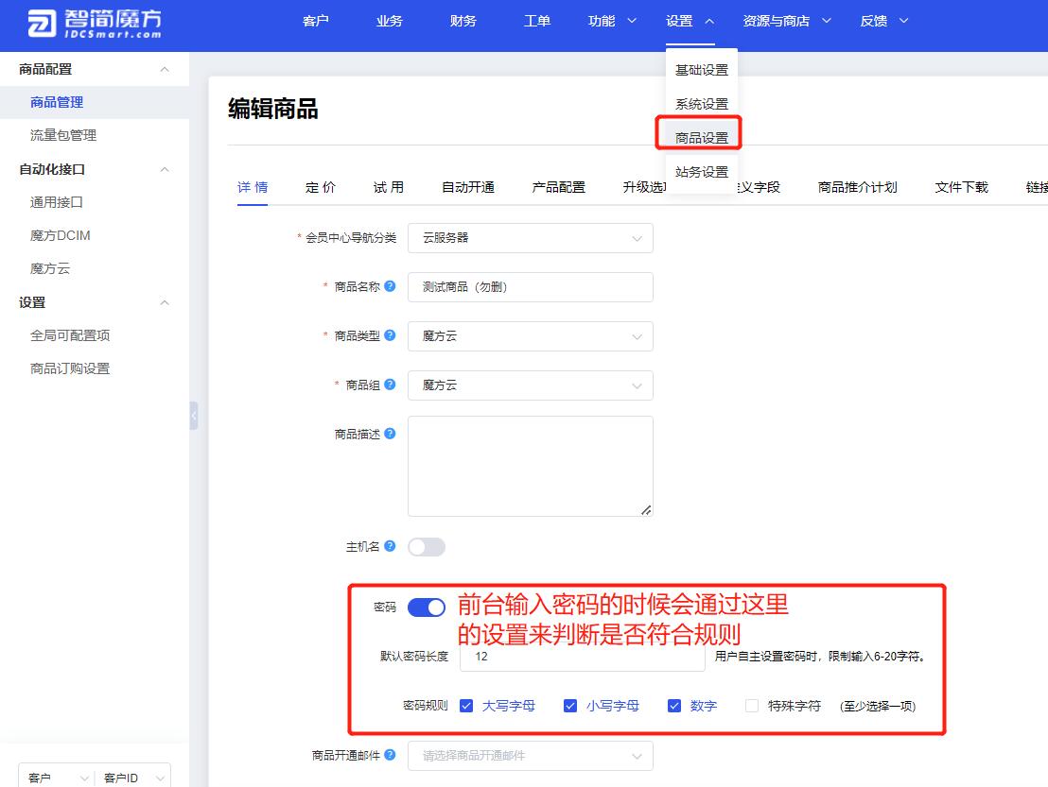Open help icon next to 商品组

[391, 385]
